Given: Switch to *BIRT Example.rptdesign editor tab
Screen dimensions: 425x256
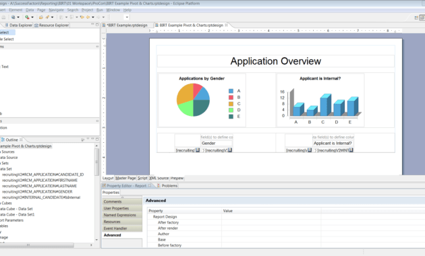Looking at the screenshot, I should point(125,25).
